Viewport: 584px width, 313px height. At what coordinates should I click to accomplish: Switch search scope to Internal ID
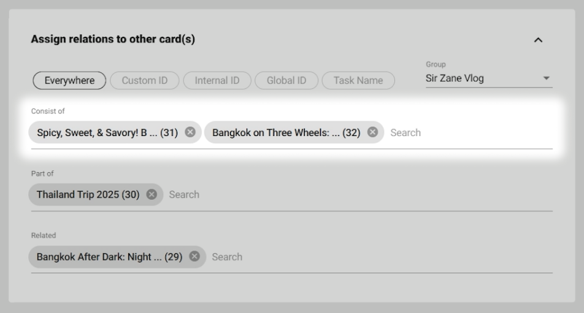click(x=217, y=80)
